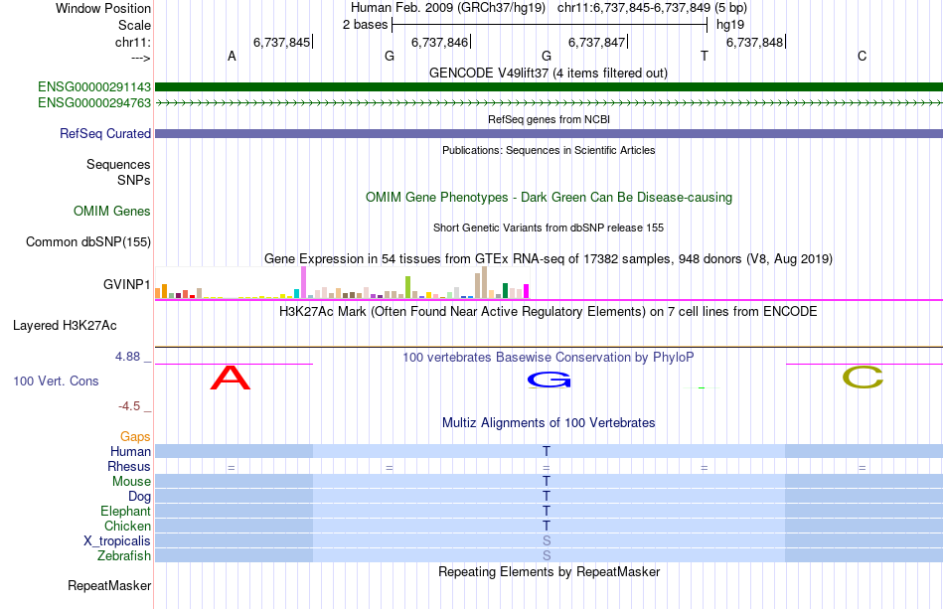Click the Zebrafish alignment row label
The width and height of the screenshot is (944, 609).
click(124, 555)
